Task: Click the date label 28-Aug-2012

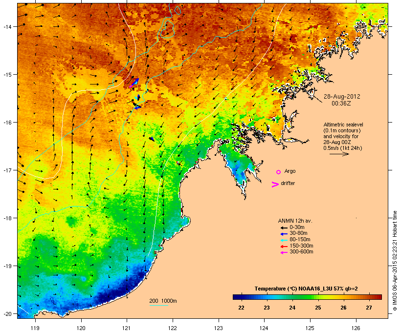Action: click(x=342, y=97)
